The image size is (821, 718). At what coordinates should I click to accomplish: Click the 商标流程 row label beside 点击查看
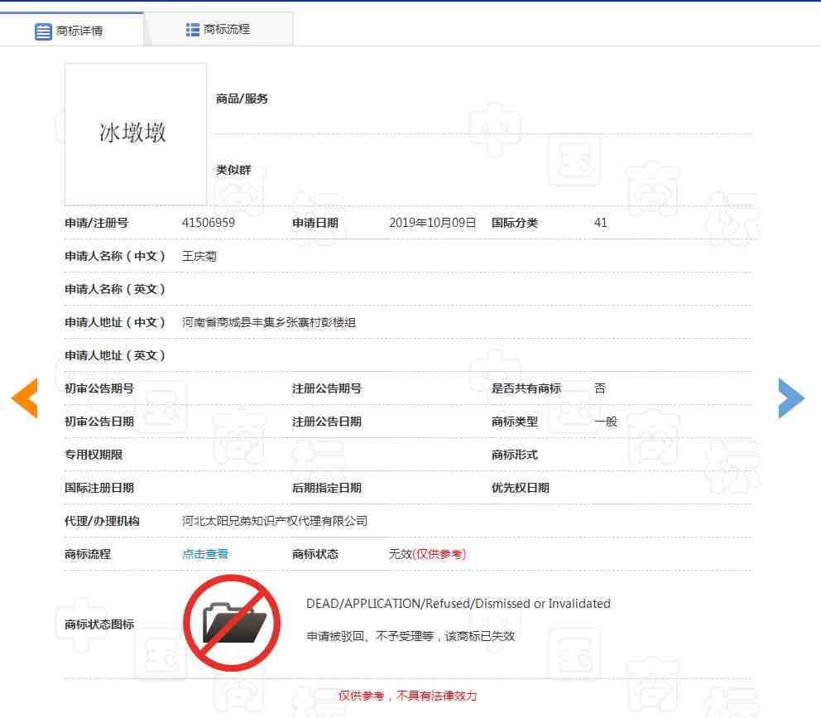click(x=88, y=554)
